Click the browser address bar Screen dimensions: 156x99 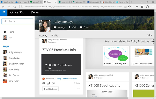point(73,7)
